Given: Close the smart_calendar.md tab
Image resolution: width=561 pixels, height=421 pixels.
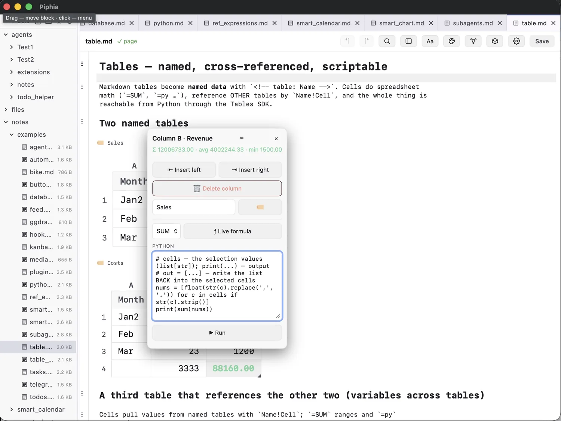Looking at the screenshot, I should [x=357, y=23].
